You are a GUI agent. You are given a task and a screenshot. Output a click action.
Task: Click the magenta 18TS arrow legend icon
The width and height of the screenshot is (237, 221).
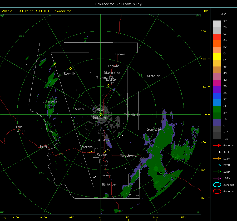click(217, 178)
